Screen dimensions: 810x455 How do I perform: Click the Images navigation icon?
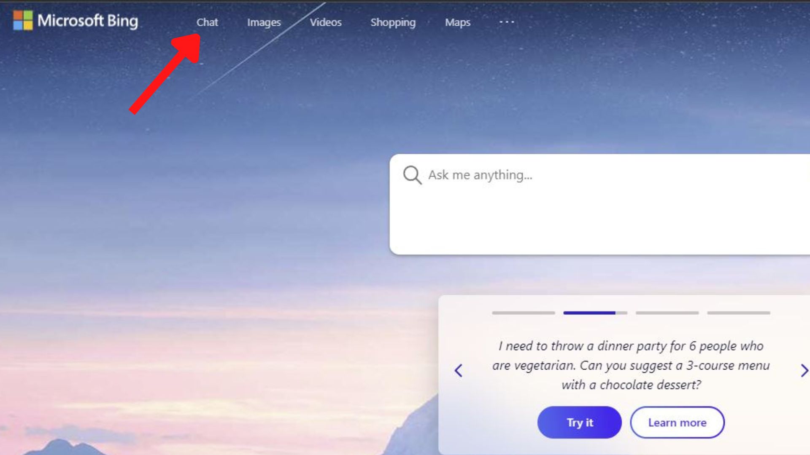coord(263,22)
